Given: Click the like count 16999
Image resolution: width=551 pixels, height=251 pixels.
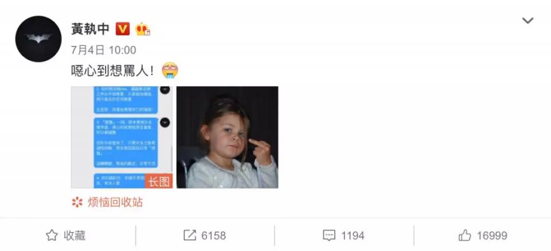Looking at the screenshot, I should click(492, 235).
